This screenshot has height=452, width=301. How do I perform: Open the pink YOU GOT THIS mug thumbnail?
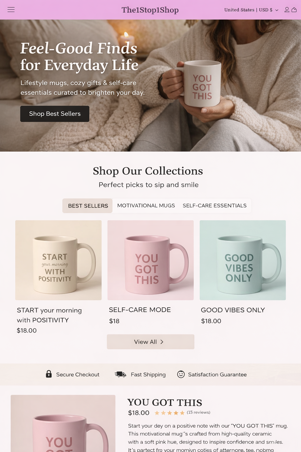[150, 260]
